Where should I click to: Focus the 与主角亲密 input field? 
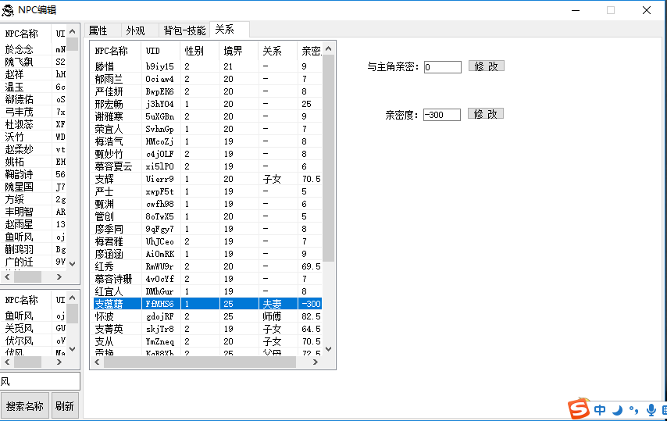point(442,67)
